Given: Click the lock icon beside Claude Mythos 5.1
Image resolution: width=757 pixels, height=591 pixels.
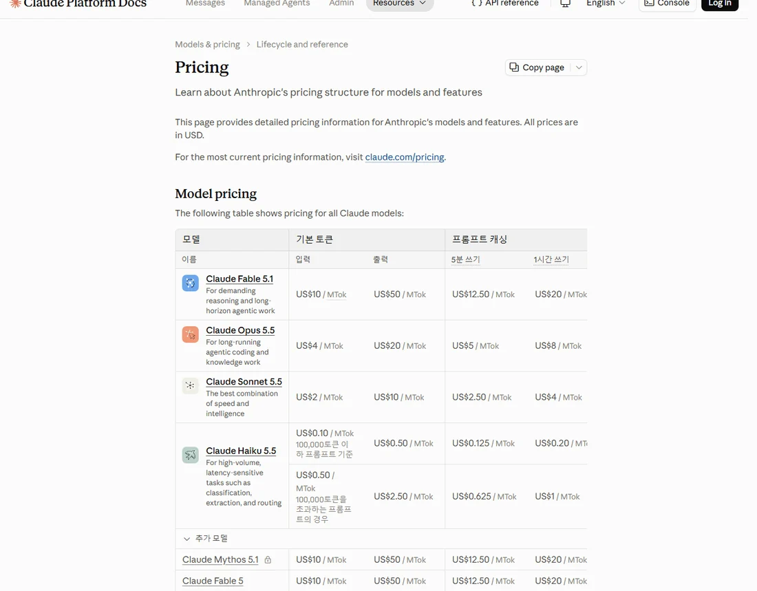Looking at the screenshot, I should coord(268,559).
